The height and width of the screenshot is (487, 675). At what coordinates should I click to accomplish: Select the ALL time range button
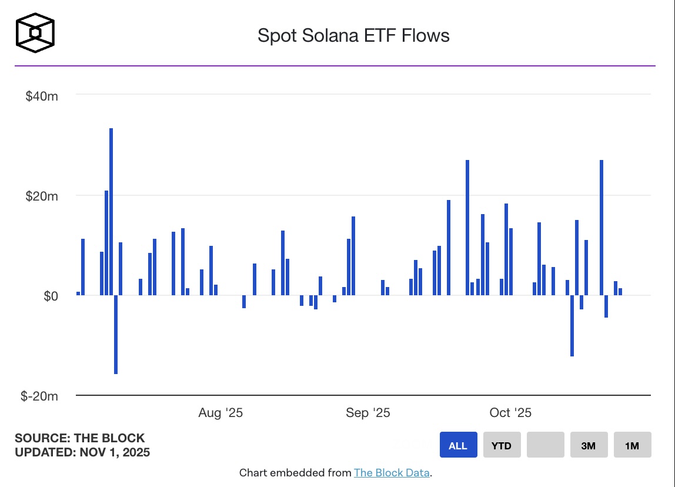458,445
